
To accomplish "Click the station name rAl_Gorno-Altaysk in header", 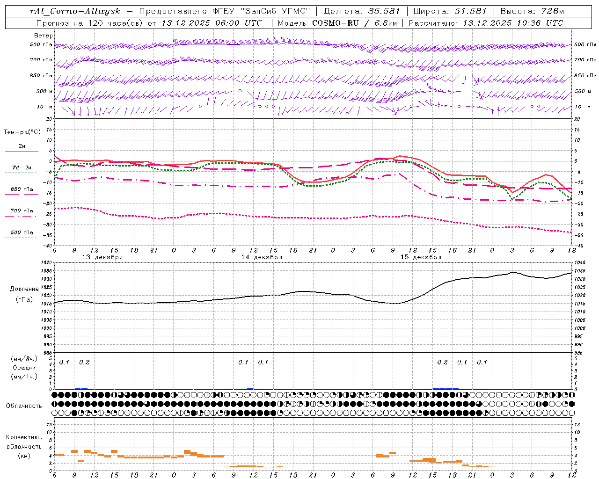I will [x=75, y=11].
